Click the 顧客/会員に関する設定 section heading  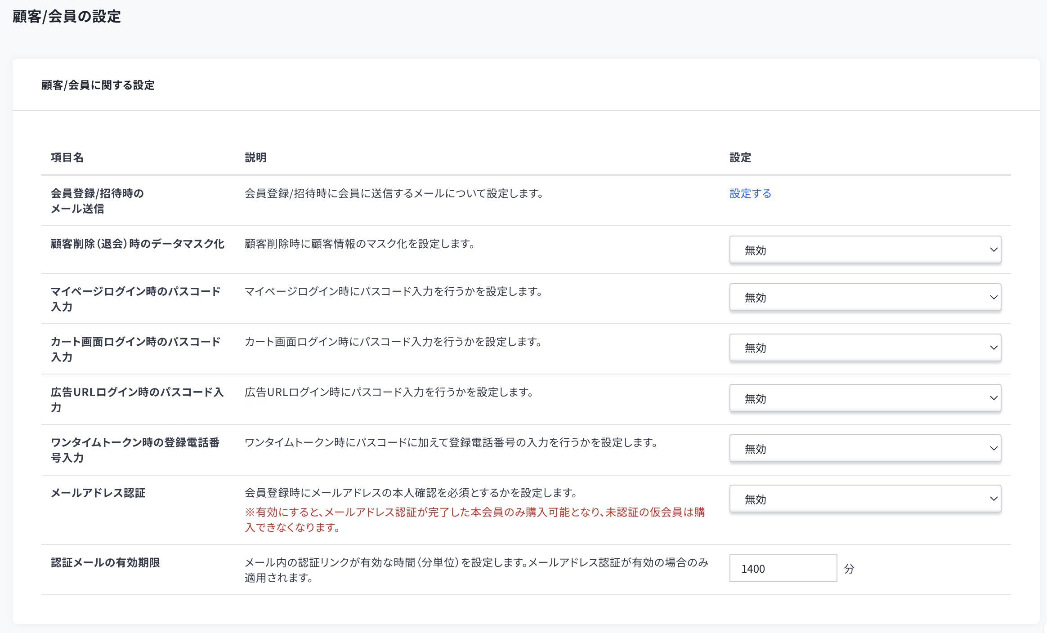click(98, 85)
